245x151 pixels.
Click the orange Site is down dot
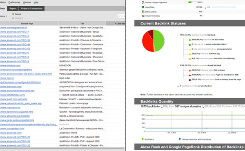click(190, 71)
